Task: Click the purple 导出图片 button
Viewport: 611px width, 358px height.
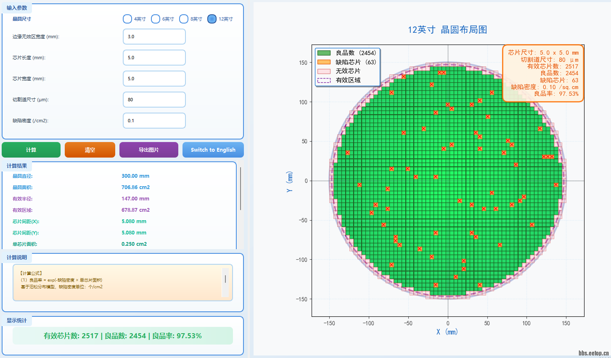Action: [x=148, y=150]
